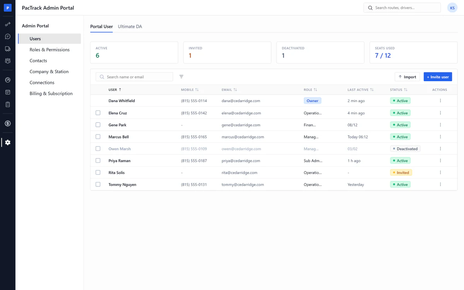
Task: Select the checkbox for Elena Cruz
Action: [x=98, y=113]
